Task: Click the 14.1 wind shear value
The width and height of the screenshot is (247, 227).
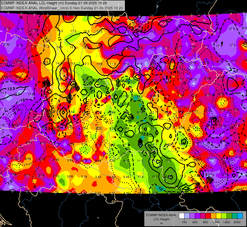Action: [154, 145]
